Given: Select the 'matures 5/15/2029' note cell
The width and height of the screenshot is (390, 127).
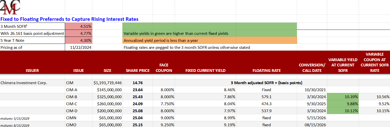Looking at the screenshot, I should coord(33,118).
